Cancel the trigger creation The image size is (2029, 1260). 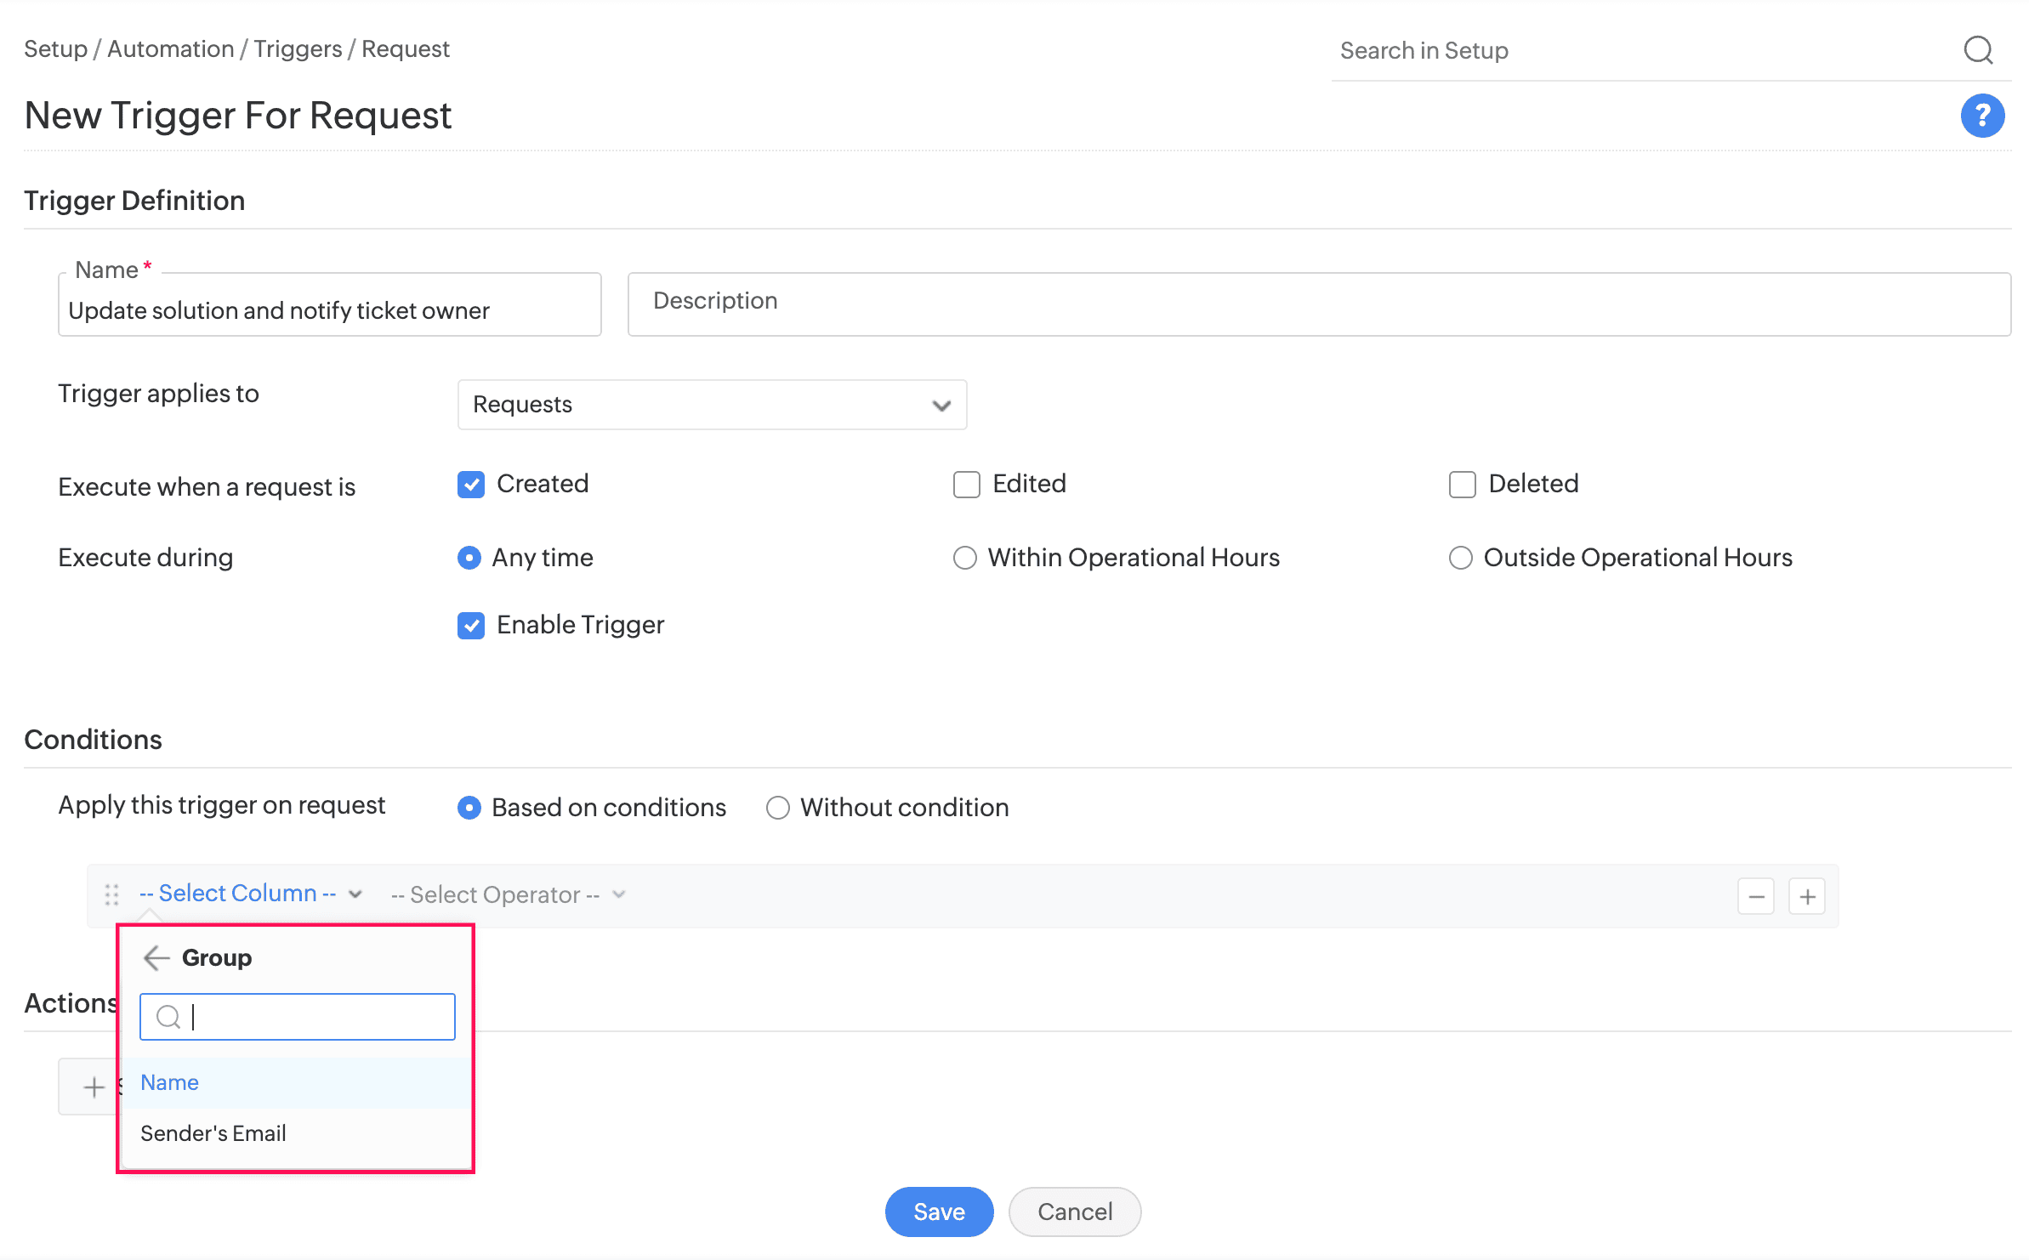click(1074, 1212)
